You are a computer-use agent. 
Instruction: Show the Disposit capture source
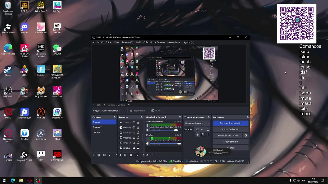(x=134, y=133)
